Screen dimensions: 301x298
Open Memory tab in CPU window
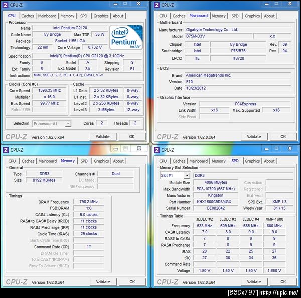pyautogui.click(x=67, y=16)
